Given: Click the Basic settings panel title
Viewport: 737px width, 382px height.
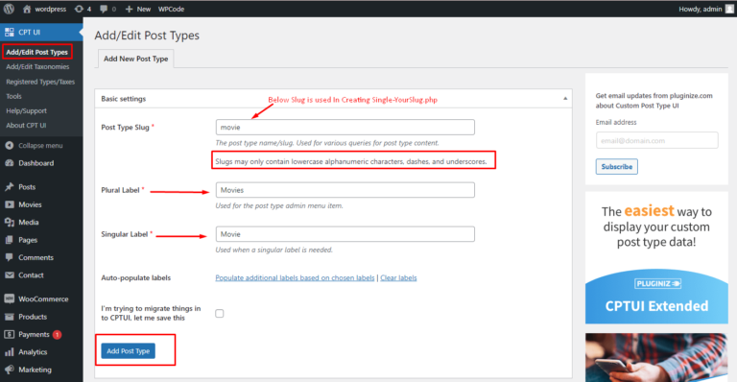Looking at the screenshot, I should coord(123,99).
